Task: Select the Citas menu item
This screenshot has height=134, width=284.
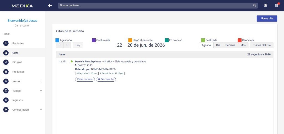Action: (22, 53)
